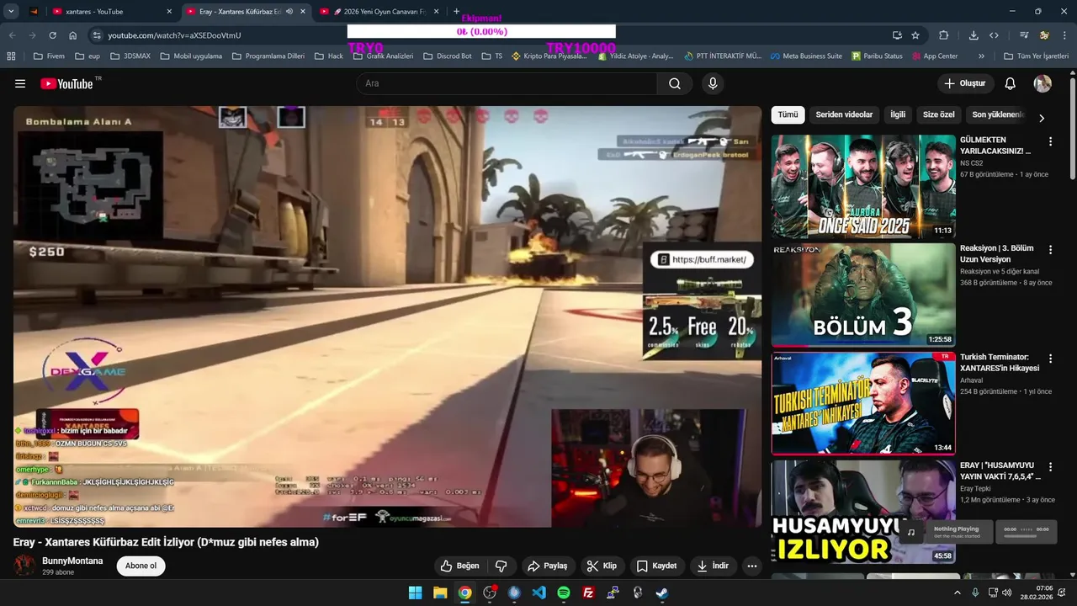This screenshot has height=606, width=1077.
Task: Open Steam from taskbar
Action: (x=662, y=593)
